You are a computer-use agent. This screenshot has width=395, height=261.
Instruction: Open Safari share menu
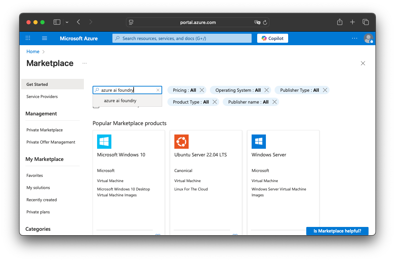[340, 22]
